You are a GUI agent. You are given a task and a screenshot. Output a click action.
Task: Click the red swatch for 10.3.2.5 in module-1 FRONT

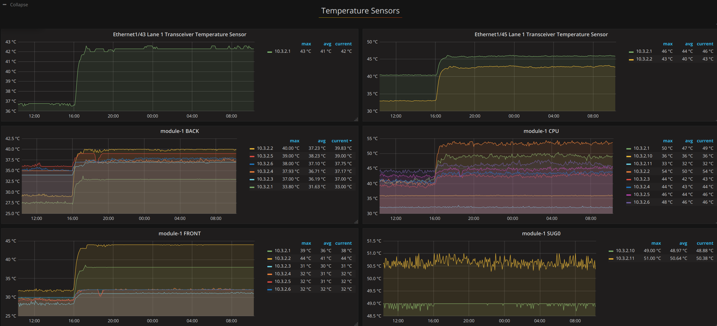(270, 282)
